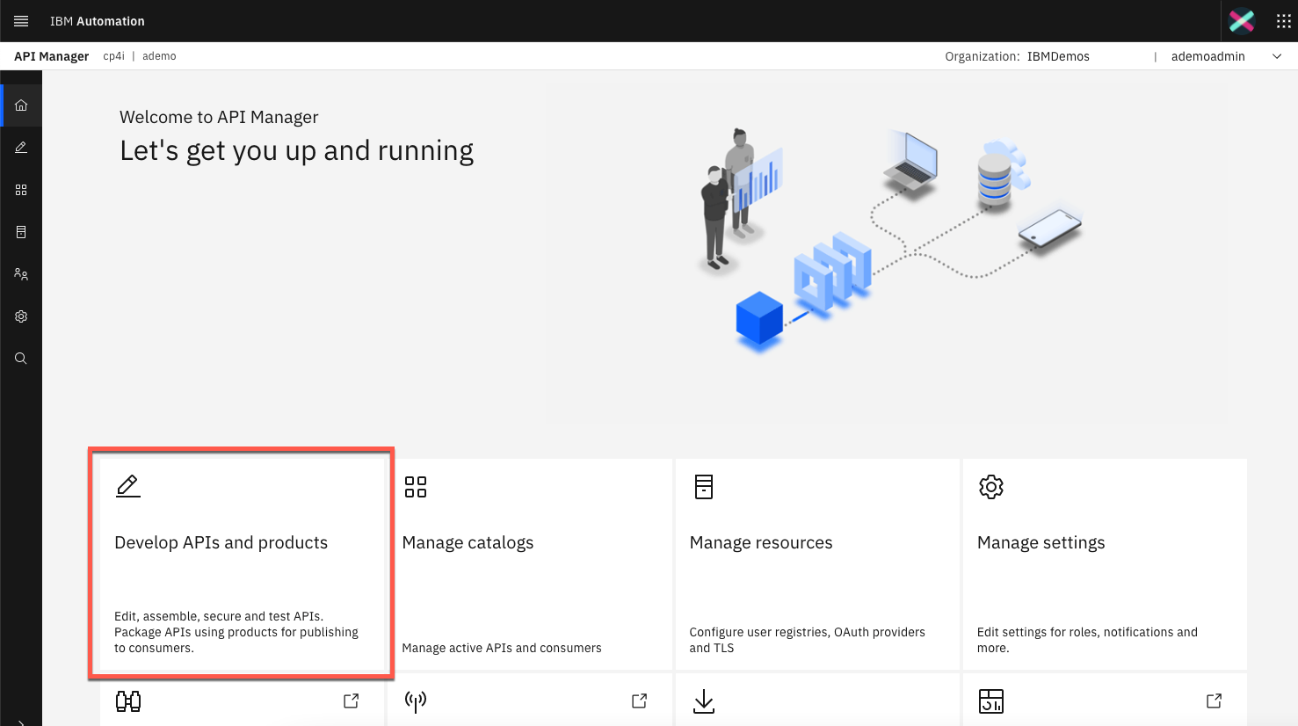Open Settings gear in sidebar
Screen dimensions: 1298x726
(21, 316)
